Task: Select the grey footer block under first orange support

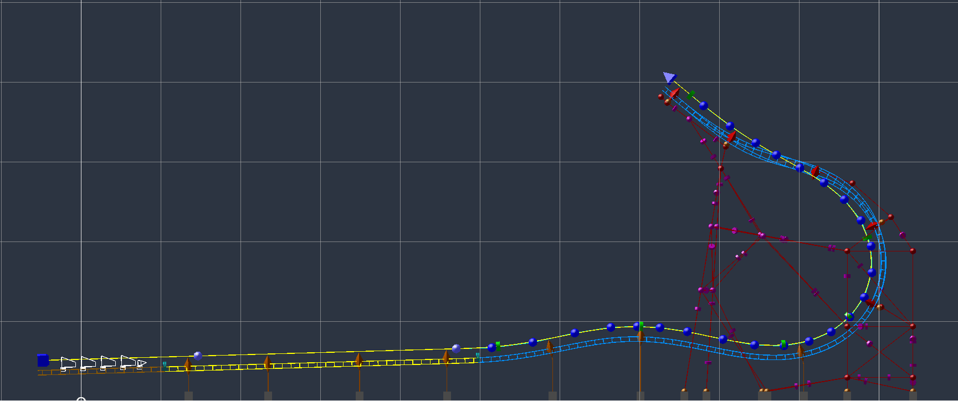Action: [x=188, y=396]
